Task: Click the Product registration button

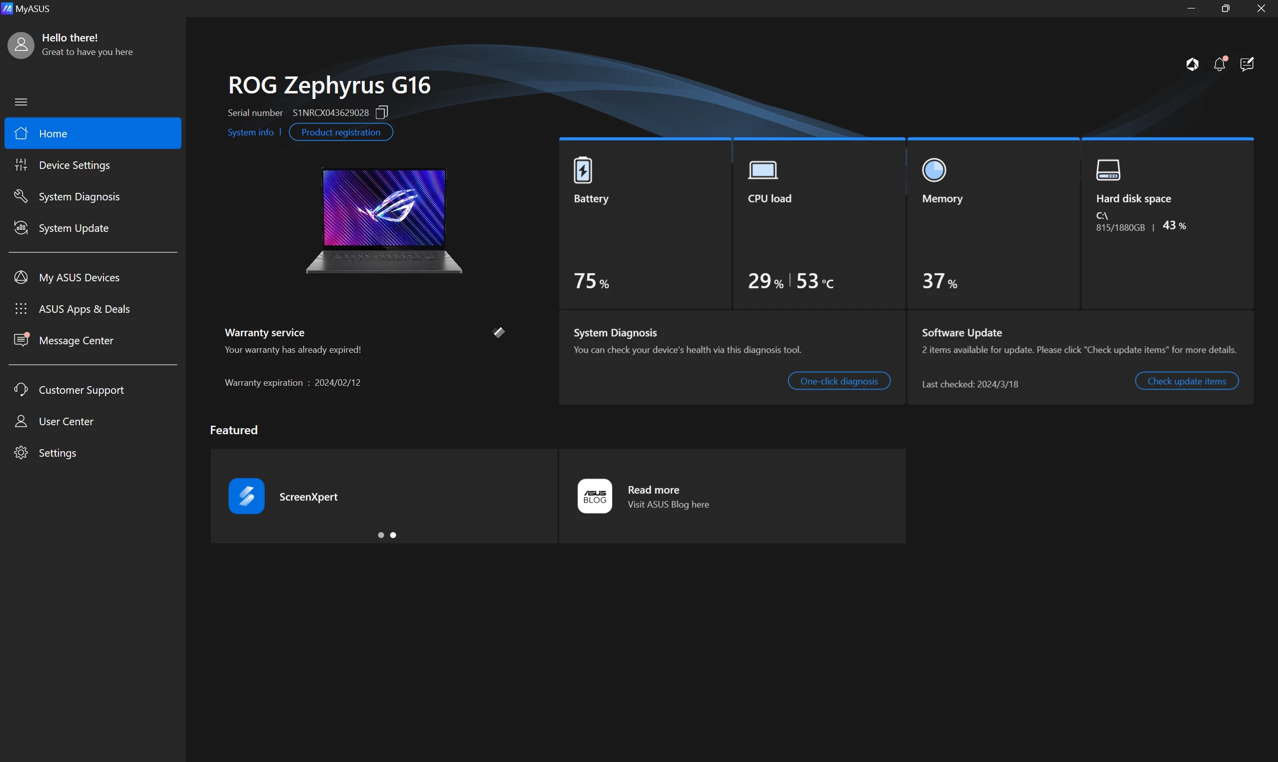Action: 341,132
